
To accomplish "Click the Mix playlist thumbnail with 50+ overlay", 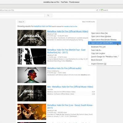I will 32,93.
